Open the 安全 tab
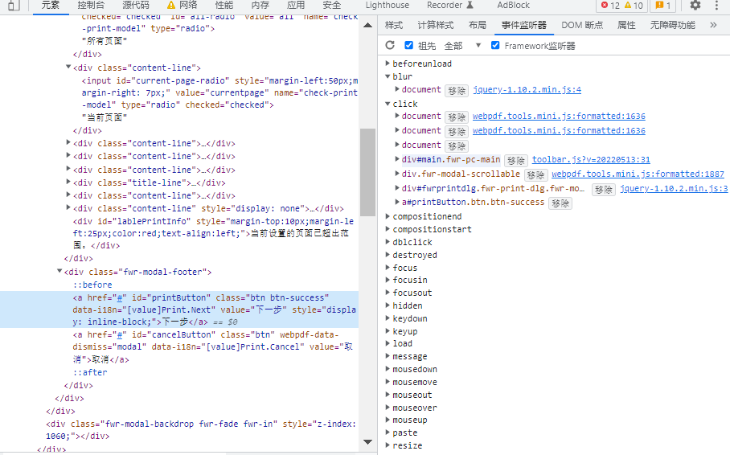The width and height of the screenshot is (730, 455). point(331,5)
